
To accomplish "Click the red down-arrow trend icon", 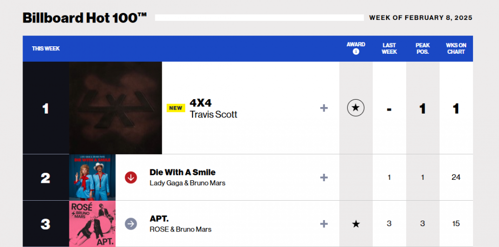I will [131, 177].
